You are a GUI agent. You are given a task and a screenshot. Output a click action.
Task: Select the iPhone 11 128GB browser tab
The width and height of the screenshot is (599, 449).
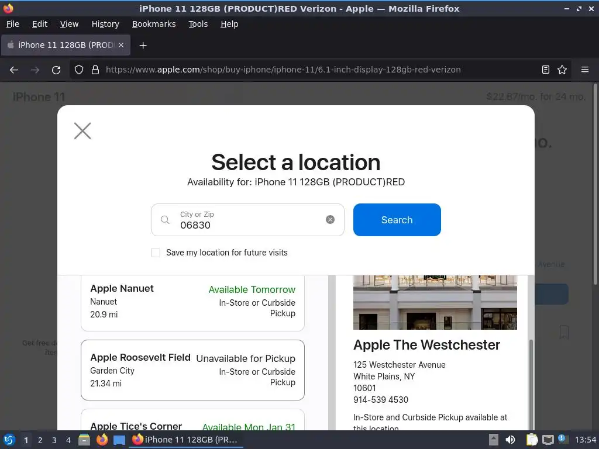tap(66, 45)
